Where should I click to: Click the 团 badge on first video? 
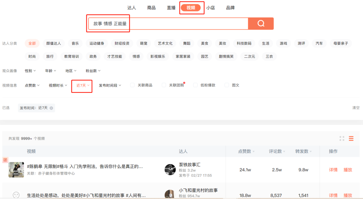point(5,160)
